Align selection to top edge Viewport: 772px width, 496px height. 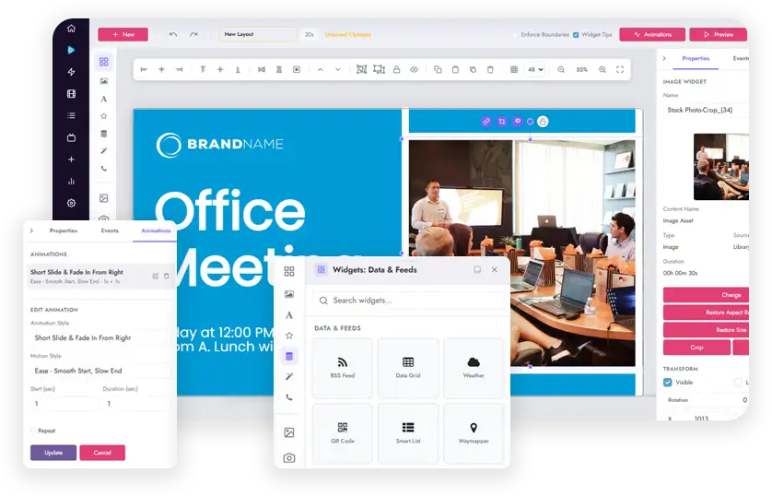pyautogui.click(x=203, y=70)
